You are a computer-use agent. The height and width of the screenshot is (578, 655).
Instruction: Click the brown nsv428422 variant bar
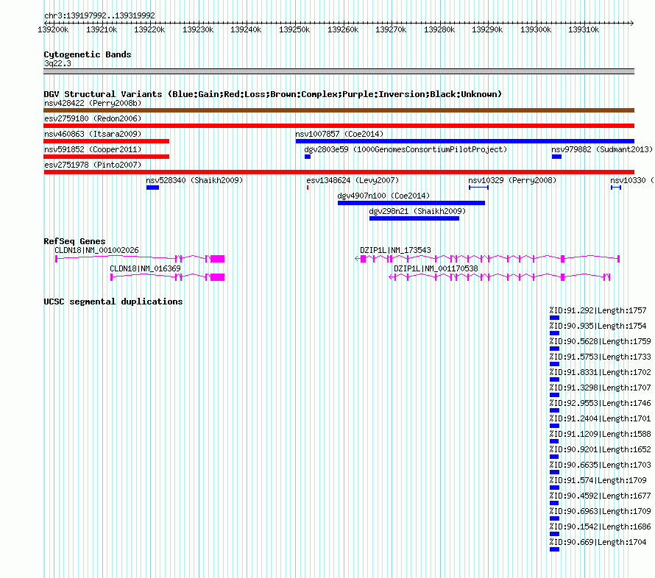click(x=339, y=110)
